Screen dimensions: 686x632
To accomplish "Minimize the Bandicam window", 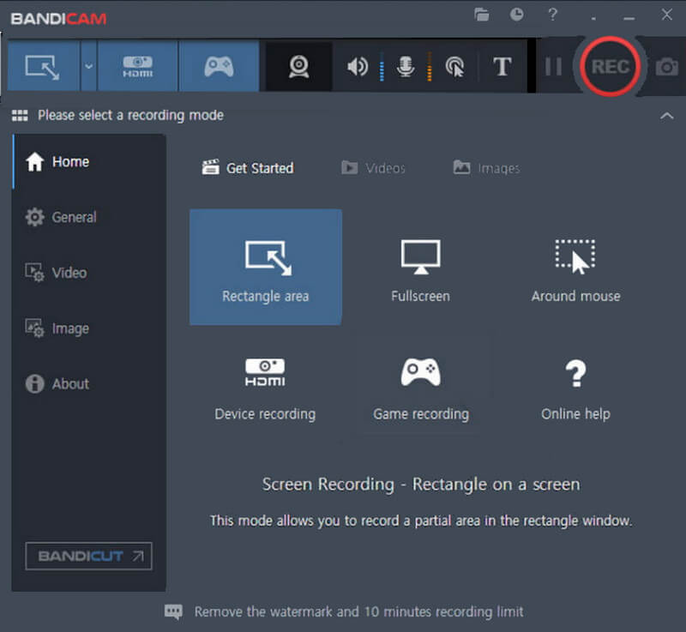I will (629, 18).
